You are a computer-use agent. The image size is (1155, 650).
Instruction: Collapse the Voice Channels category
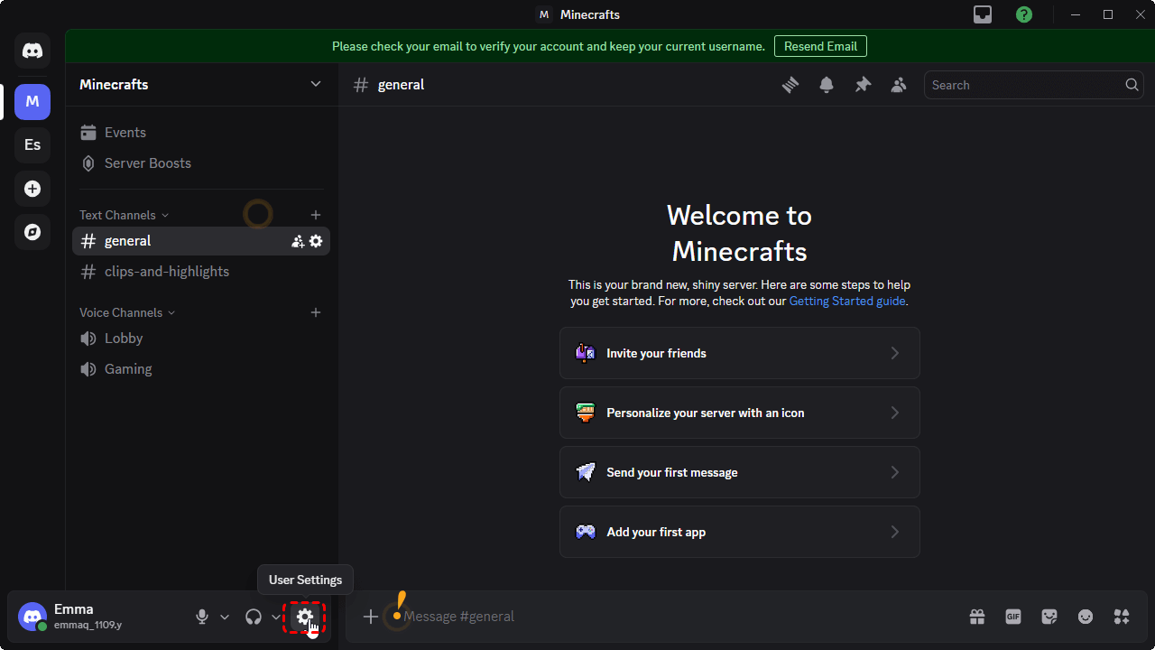tap(126, 312)
